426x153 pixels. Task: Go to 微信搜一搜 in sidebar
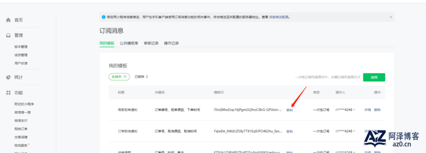coord(22,112)
